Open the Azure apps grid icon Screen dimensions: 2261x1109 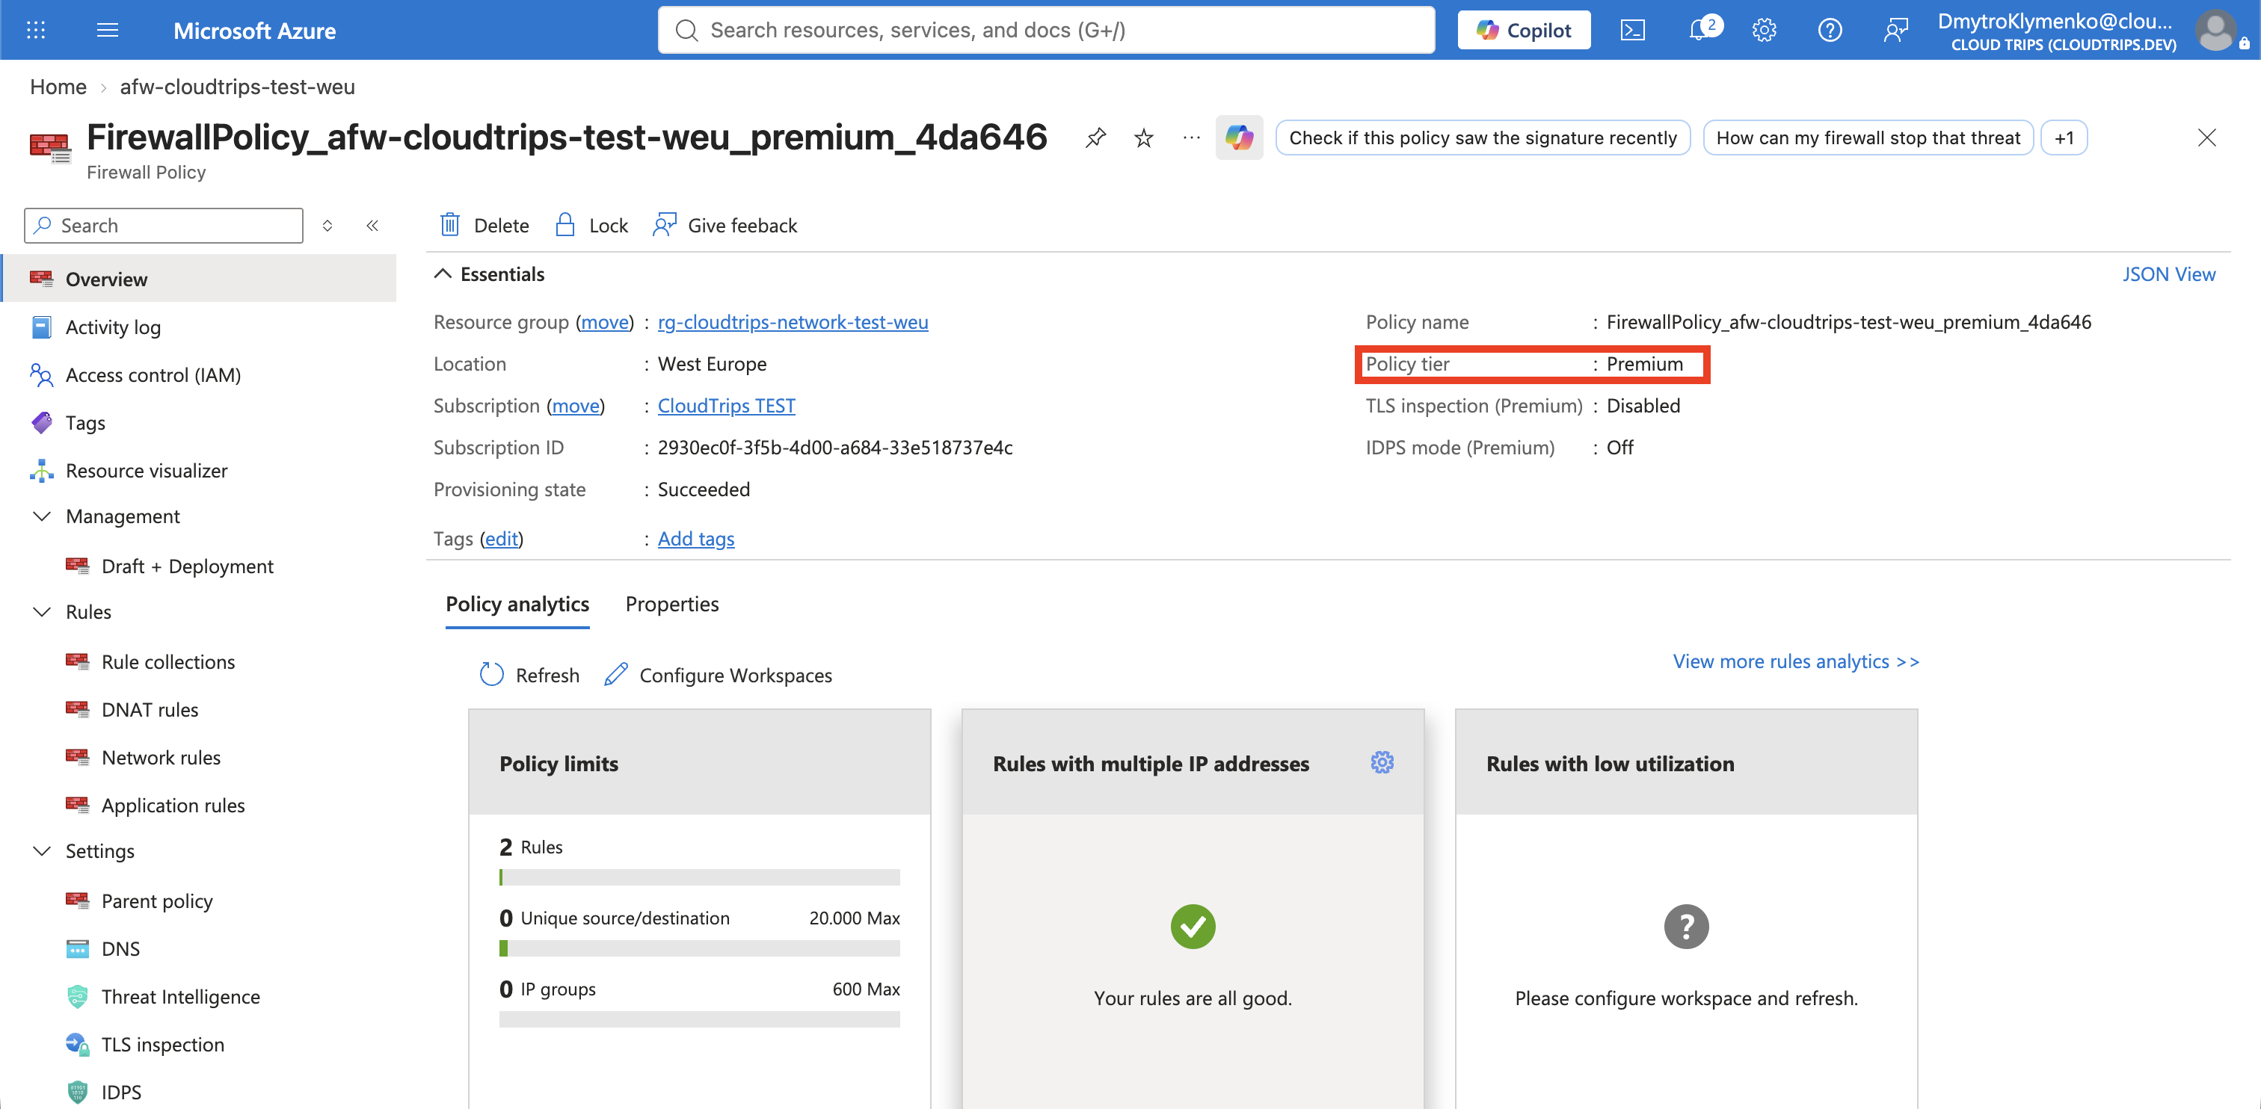36,30
